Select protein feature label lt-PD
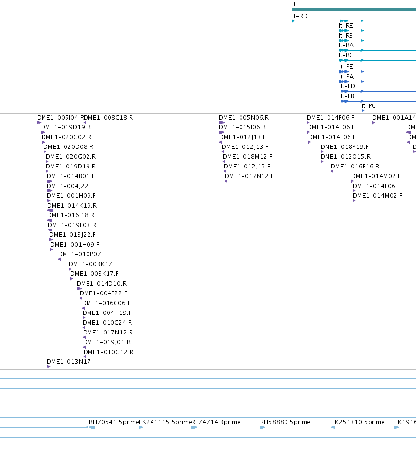This screenshot has width=416, height=459. coord(348,86)
